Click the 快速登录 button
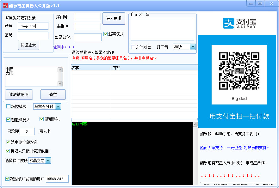Screen dimensions: 279x188 point(28,45)
